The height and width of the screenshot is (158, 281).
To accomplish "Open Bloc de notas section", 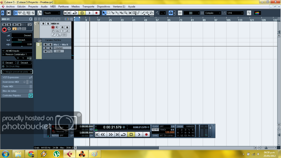I will (x=17, y=91).
